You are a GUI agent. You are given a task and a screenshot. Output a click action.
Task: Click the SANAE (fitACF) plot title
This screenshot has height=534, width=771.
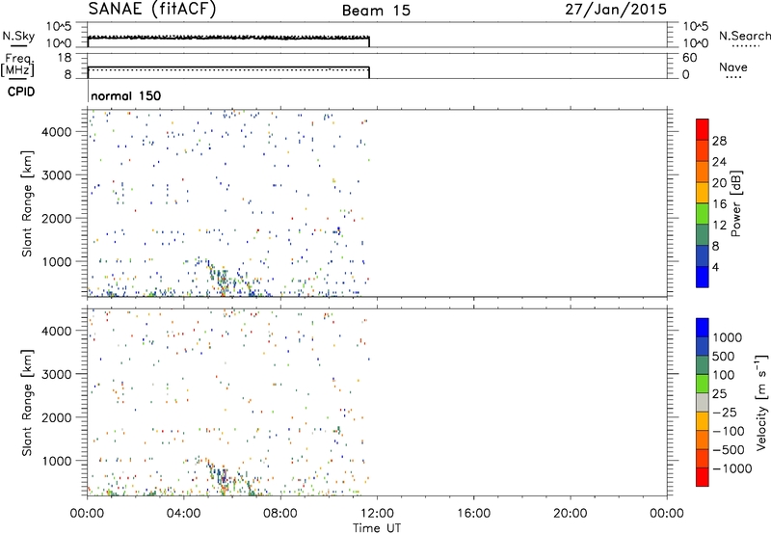coord(152,9)
